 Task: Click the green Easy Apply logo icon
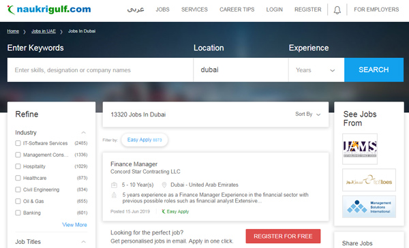coord(164,211)
